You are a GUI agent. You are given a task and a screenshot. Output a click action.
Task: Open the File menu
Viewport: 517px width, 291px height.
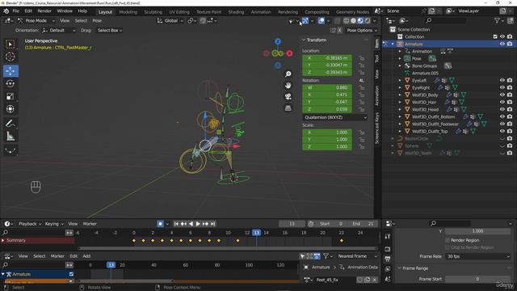15,11
